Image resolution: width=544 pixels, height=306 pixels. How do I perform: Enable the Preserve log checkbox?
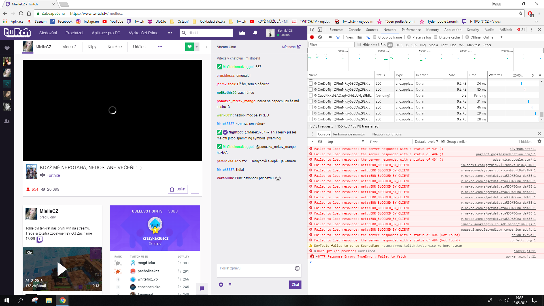[x=409, y=37]
